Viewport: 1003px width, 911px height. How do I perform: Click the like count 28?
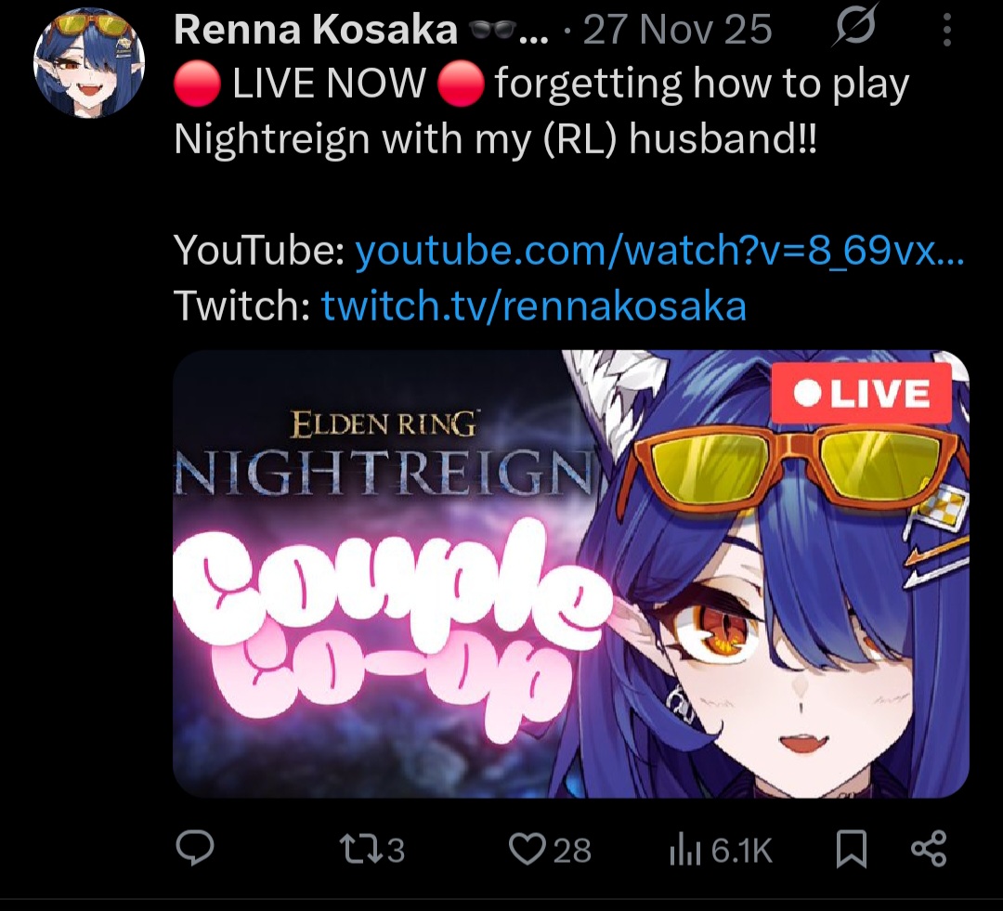pos(572,851)
